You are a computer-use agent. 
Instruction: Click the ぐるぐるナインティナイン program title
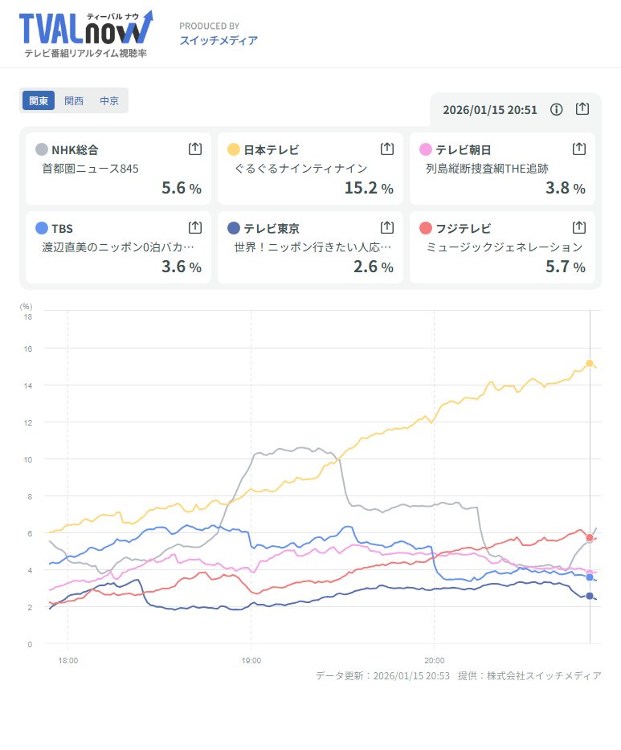click(300, 169)
